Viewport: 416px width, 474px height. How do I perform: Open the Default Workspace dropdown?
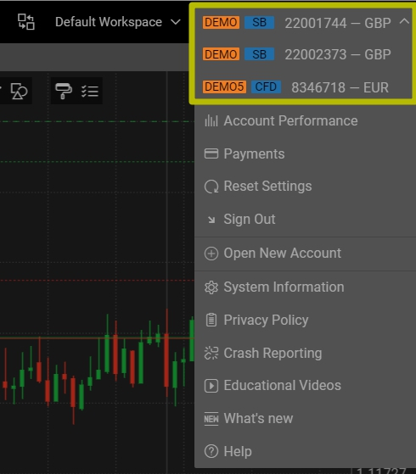coord(118,22)
